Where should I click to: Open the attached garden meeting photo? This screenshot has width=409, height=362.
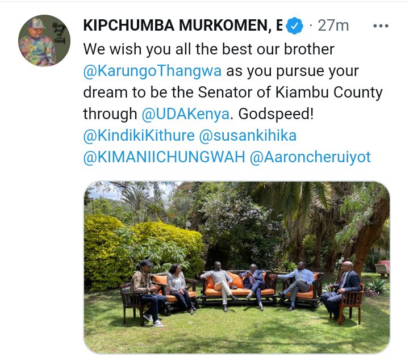(x=236, y=267)
